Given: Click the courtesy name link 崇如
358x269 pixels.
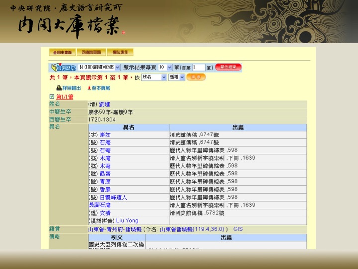Looking at the screenshot, I should click(105, 135).
